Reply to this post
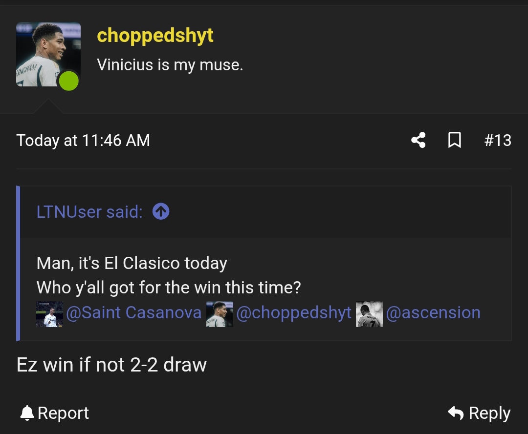 pos(479,413)
